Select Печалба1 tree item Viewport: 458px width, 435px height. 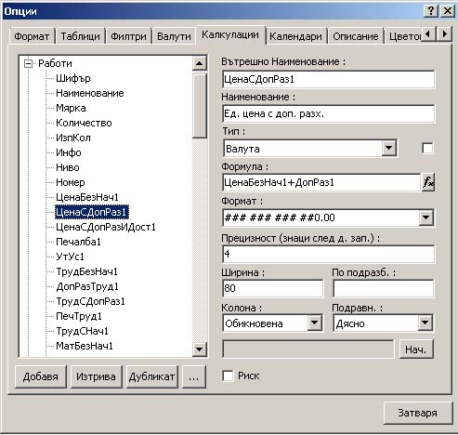pyautogui.click(x=78, y=242)
